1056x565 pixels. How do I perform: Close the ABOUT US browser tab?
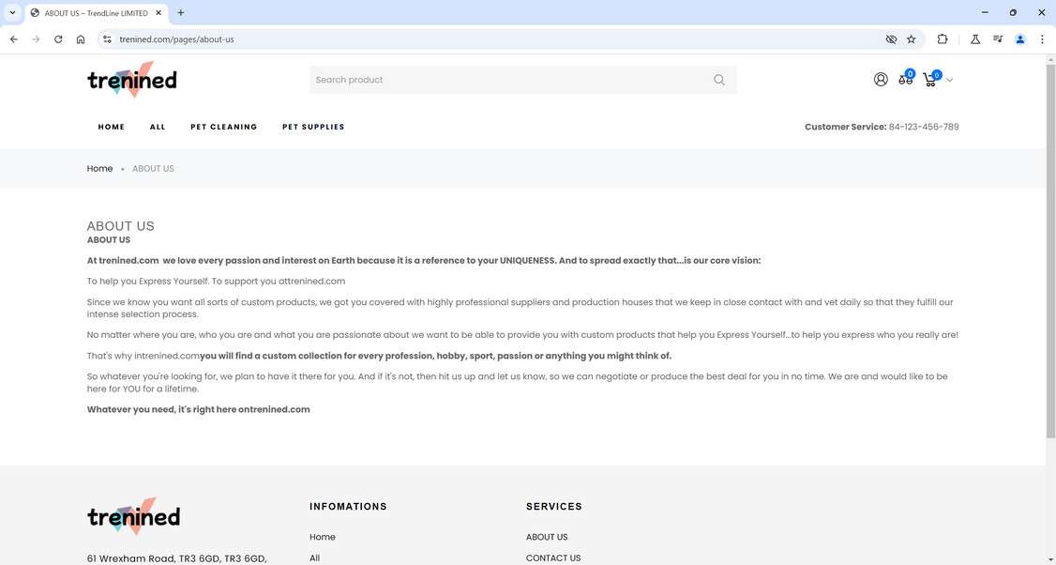point(158,13)
